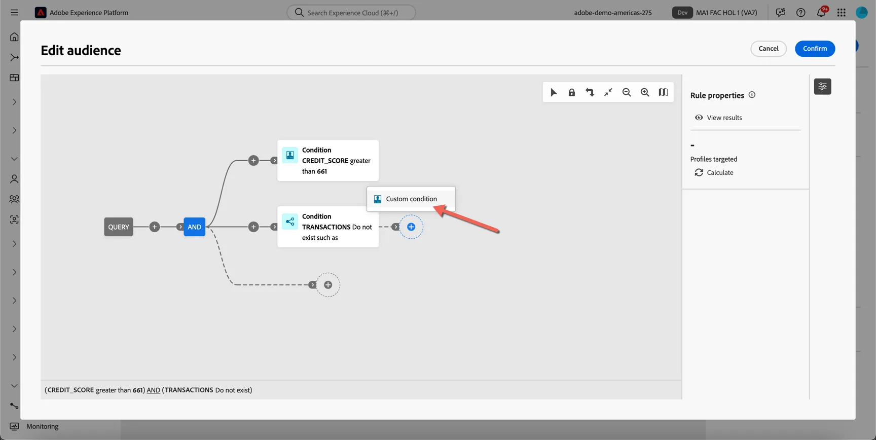Open the rule properties settings panel icon

point(822,87)
